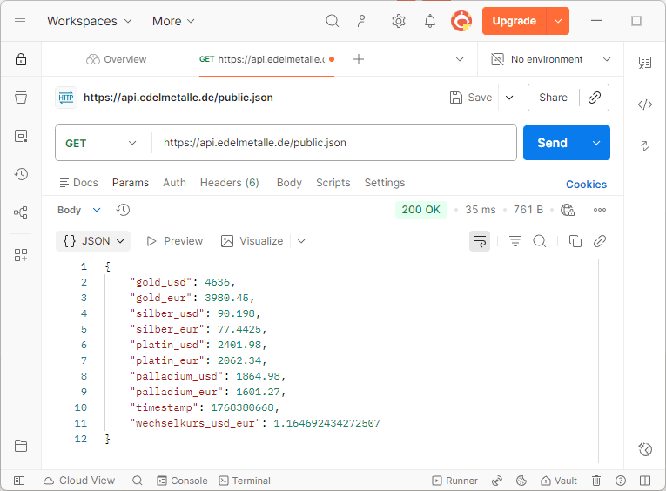Open the GET method dropdown
666x491 pixels.
click(102, 143)
